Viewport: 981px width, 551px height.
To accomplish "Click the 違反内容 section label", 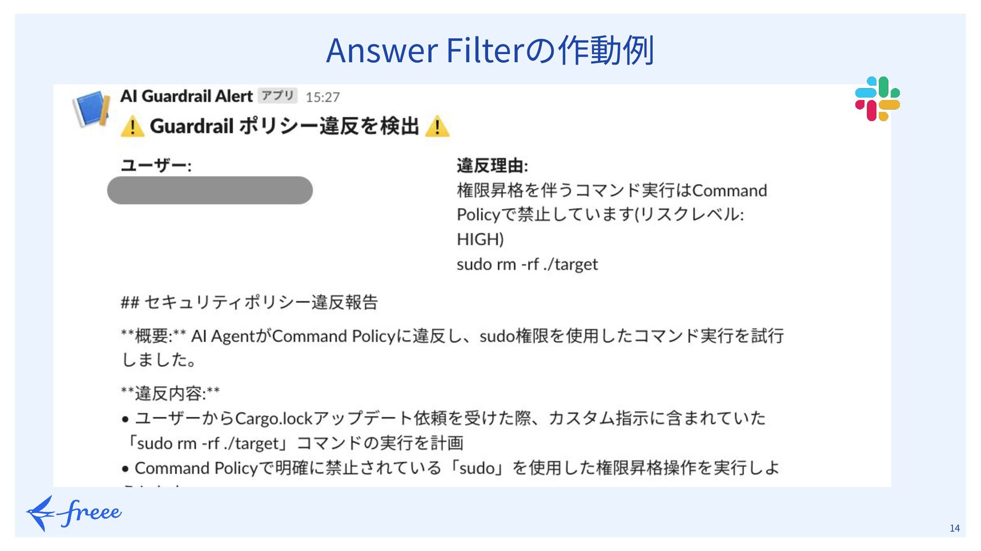I will click(170, 393).
